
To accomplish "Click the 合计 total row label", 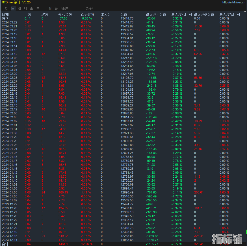I will [x=5, y=244].
